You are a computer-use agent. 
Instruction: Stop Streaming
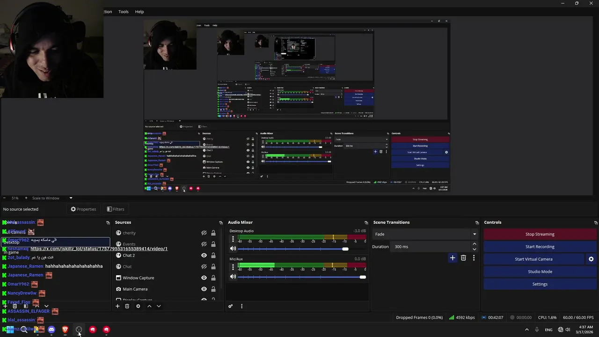(540, 234)
